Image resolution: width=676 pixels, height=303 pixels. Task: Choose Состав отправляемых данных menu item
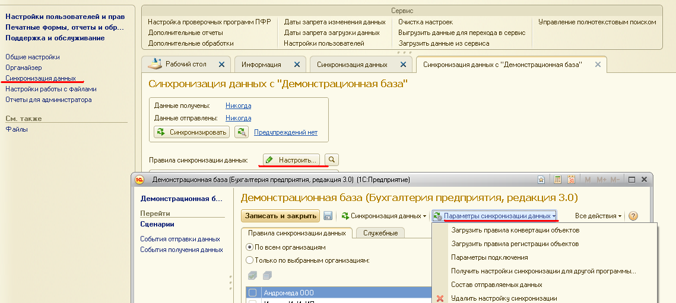(x=496, y=285)
